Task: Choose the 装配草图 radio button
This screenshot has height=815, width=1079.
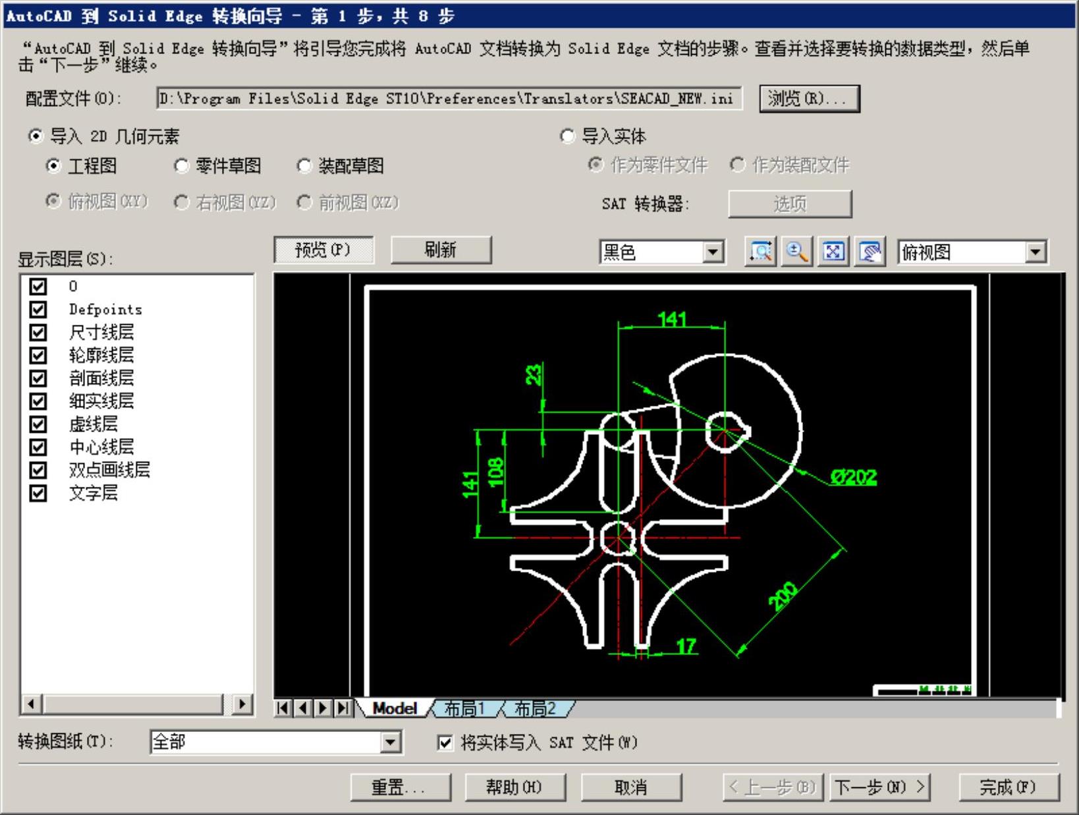Action: [304, 165]
